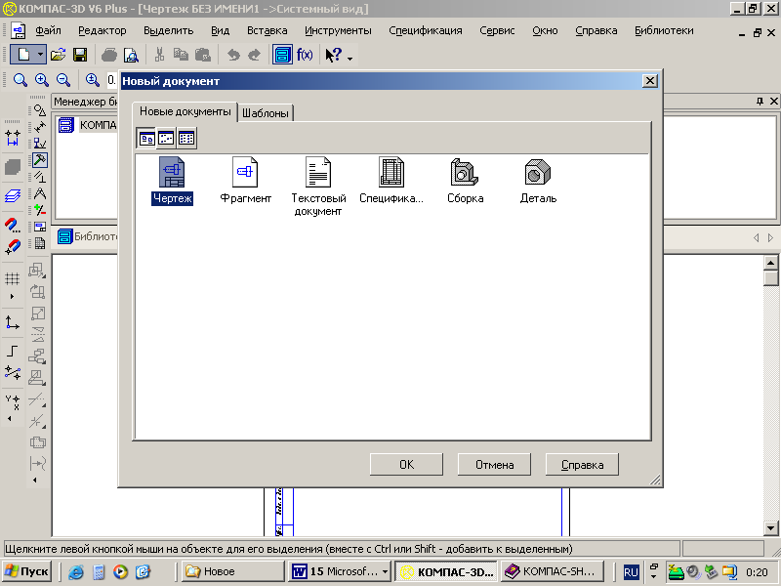Click the Пуск start button
The height and width of the screenshot is (586, 781).
pyautogui.click(x=27, y=571)
